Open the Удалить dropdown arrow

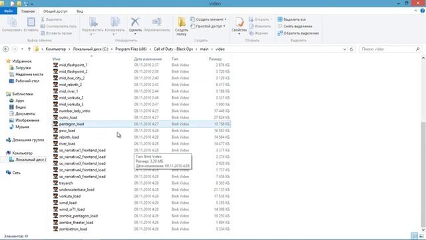point(135,34)
